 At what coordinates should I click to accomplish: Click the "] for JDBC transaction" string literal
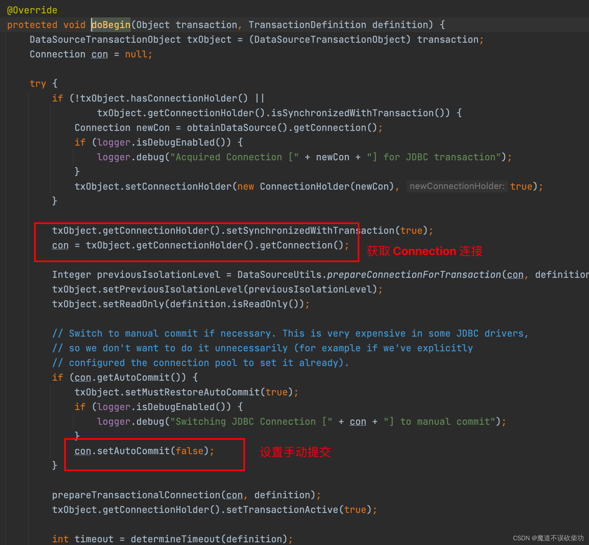click(x=434, y=157)
